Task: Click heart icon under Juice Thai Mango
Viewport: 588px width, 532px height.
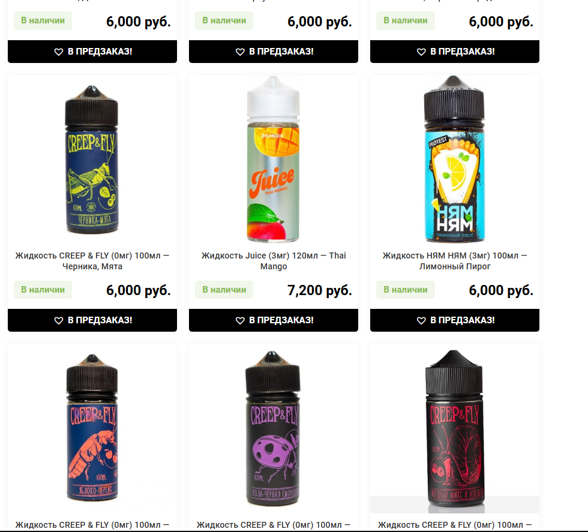Action: click(240, 320)
